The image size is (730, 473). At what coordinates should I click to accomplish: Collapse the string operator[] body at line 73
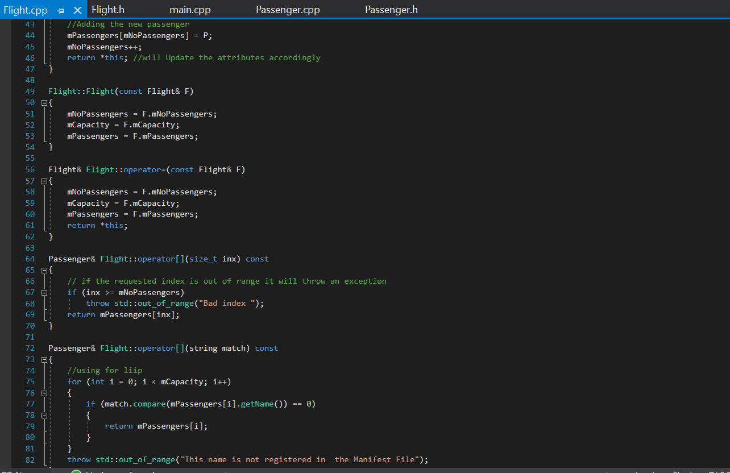click(x=44, y=359)
